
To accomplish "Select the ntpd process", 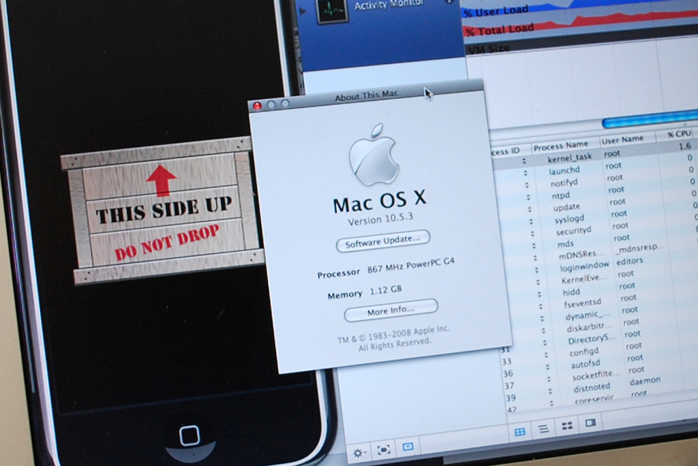I will pos(560,196).
